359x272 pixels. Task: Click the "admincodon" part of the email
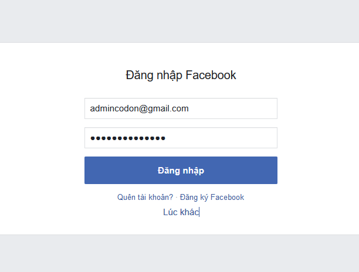[114, 108]
